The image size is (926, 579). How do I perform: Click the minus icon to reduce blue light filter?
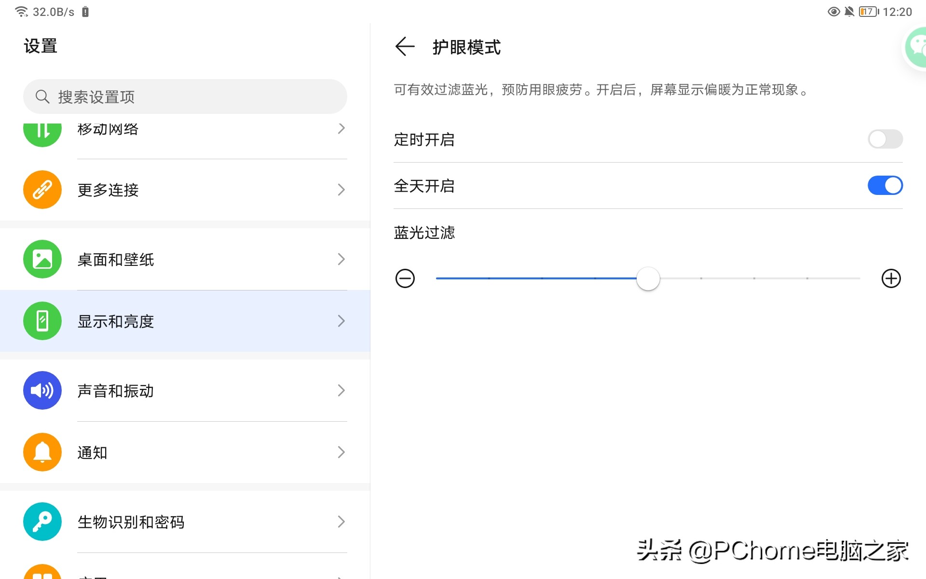coord(405,278)
